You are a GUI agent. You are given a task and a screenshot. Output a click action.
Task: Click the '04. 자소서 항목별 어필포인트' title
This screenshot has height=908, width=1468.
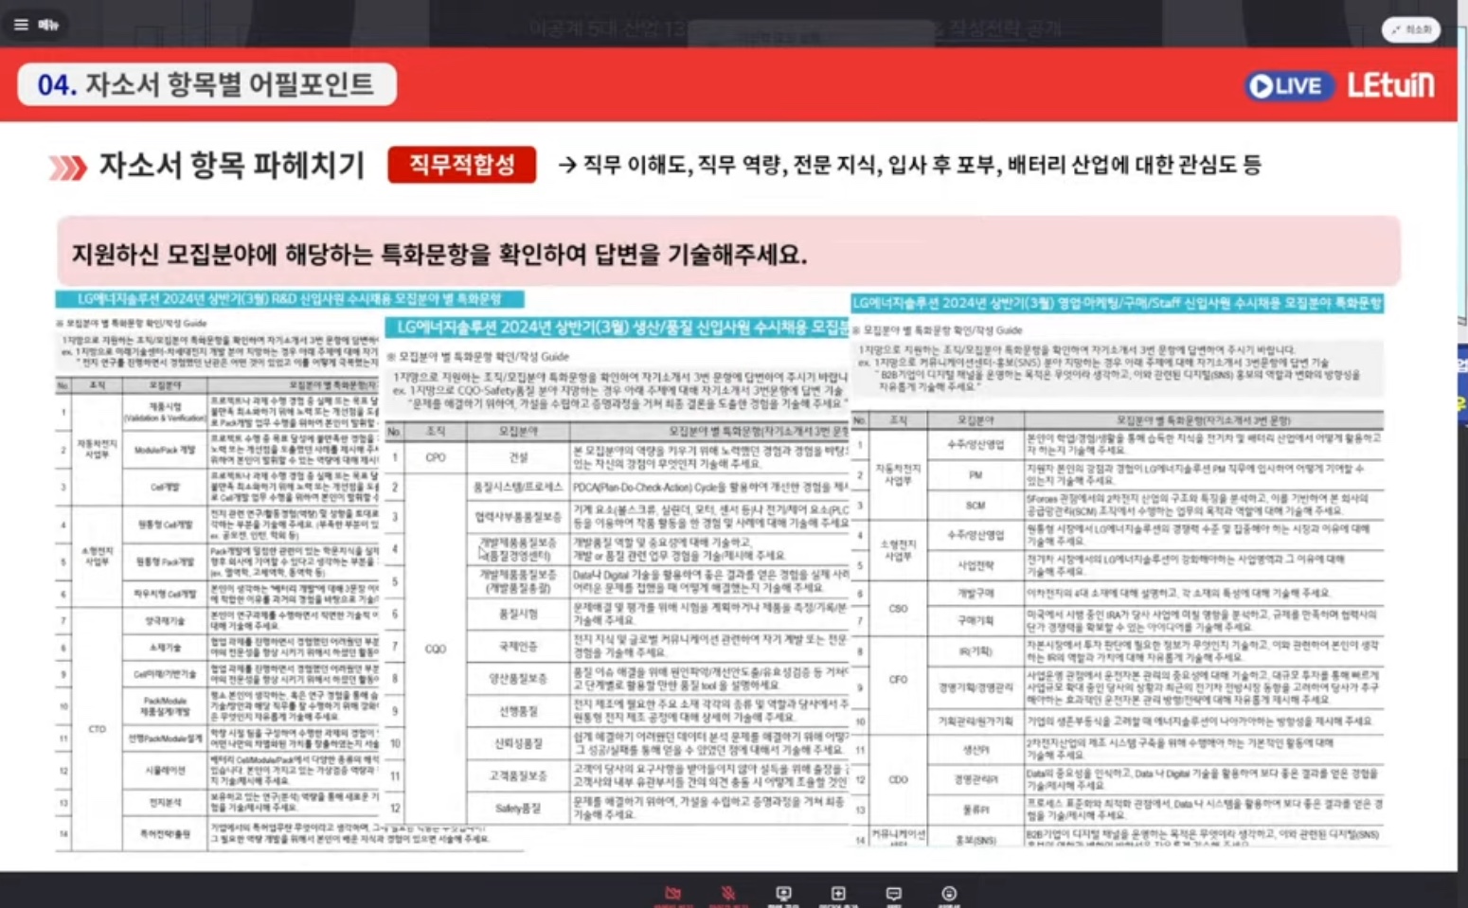[x=206, y=84]
